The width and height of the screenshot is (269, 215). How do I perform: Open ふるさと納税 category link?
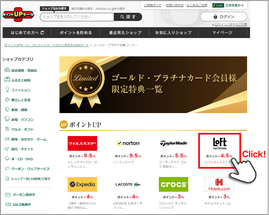[x=21, y=80]
